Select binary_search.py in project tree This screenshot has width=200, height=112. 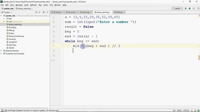tap(15, 25)
